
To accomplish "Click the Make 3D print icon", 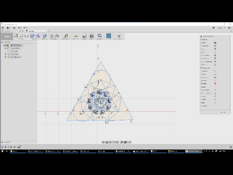I will pyautogui.click(x=92, y=36).
